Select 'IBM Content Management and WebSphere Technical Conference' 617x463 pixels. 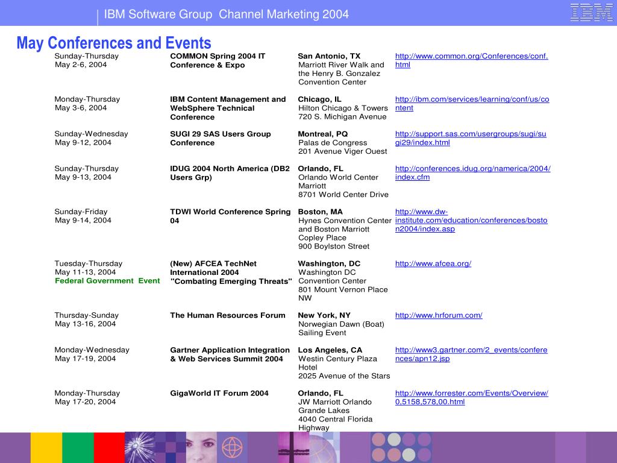[x=228, y=108]
